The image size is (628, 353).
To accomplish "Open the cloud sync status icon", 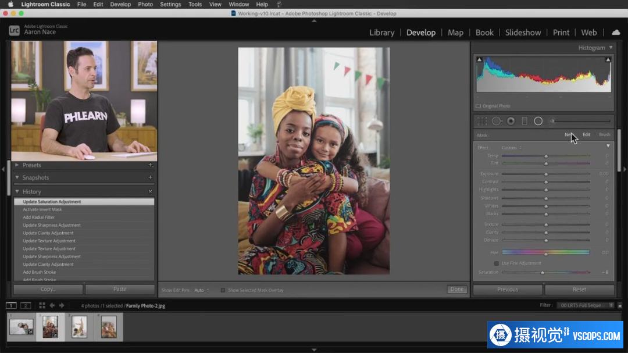I will [x=616, y=33].
